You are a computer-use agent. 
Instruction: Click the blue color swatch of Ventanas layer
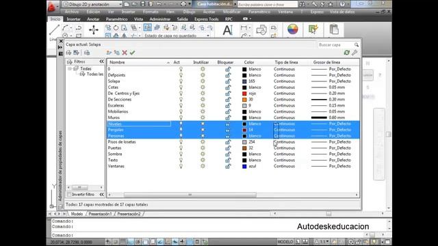click(244, 166)
